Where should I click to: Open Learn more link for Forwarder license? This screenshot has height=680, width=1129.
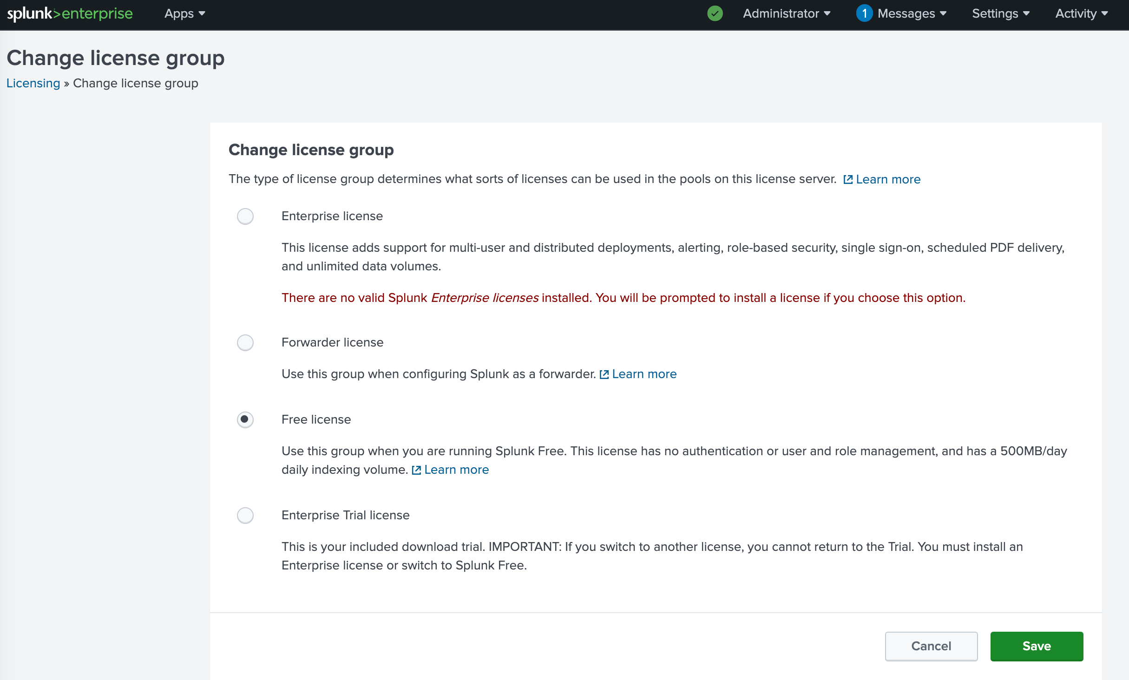pyautogui.click(x=644, y=374)
